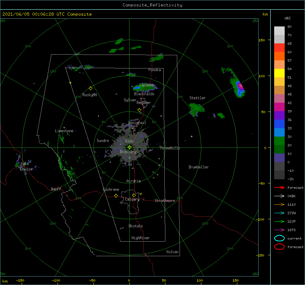The image size is (305, 285).
Task: Click the red 65–60 dBZ color swatch
Action: [279, 48]
